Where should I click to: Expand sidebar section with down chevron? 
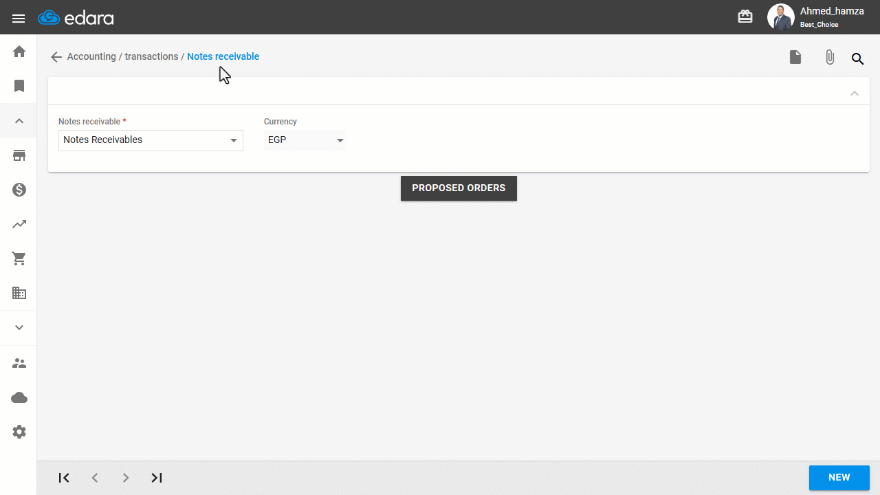click(x=19, y=327)
